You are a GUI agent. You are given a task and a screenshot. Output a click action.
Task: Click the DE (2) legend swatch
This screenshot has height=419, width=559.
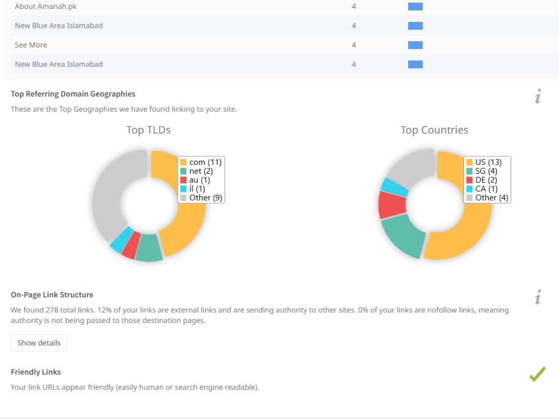coord(469,180)
